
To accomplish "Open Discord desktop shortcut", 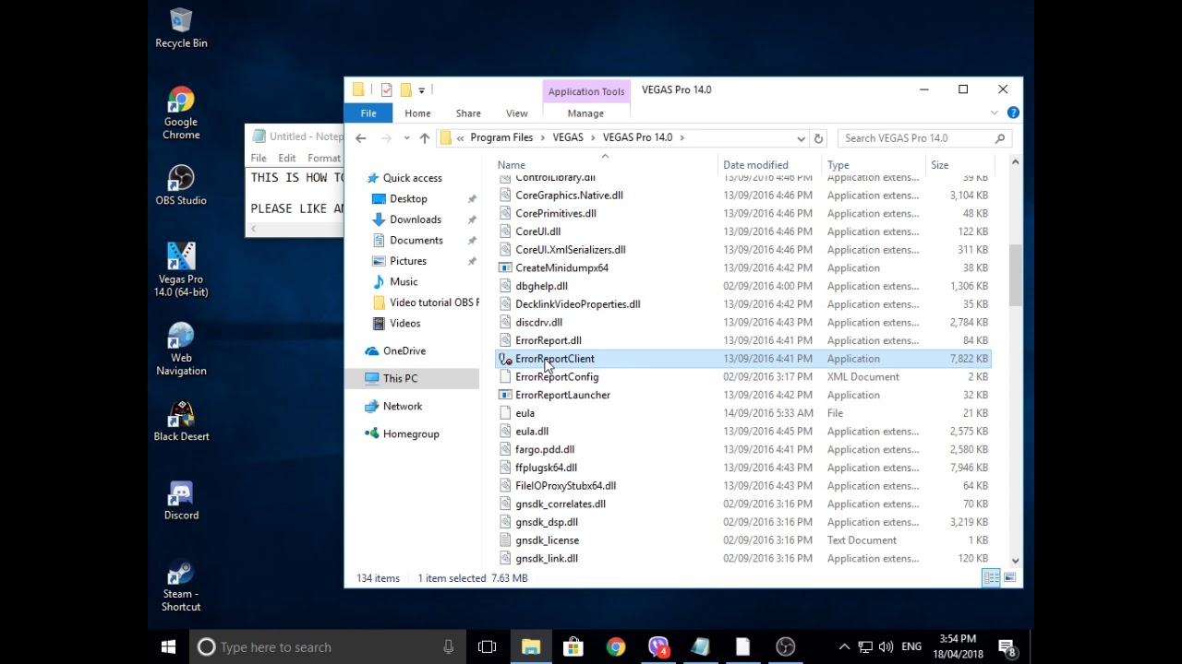I will 181,500.
